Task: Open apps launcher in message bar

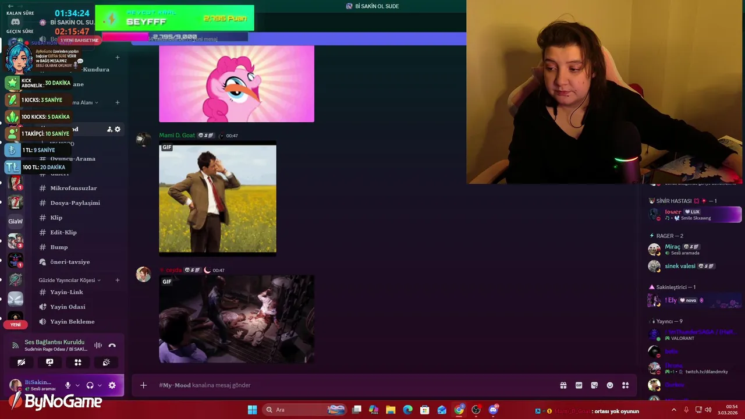Action: [x=626, y=385]
